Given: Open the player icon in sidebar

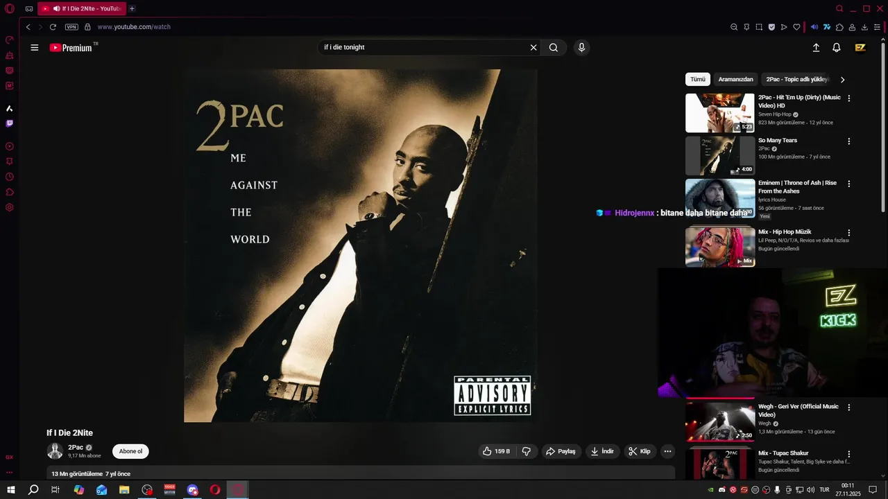Looking at the screenshot, I should click(10, 146).
